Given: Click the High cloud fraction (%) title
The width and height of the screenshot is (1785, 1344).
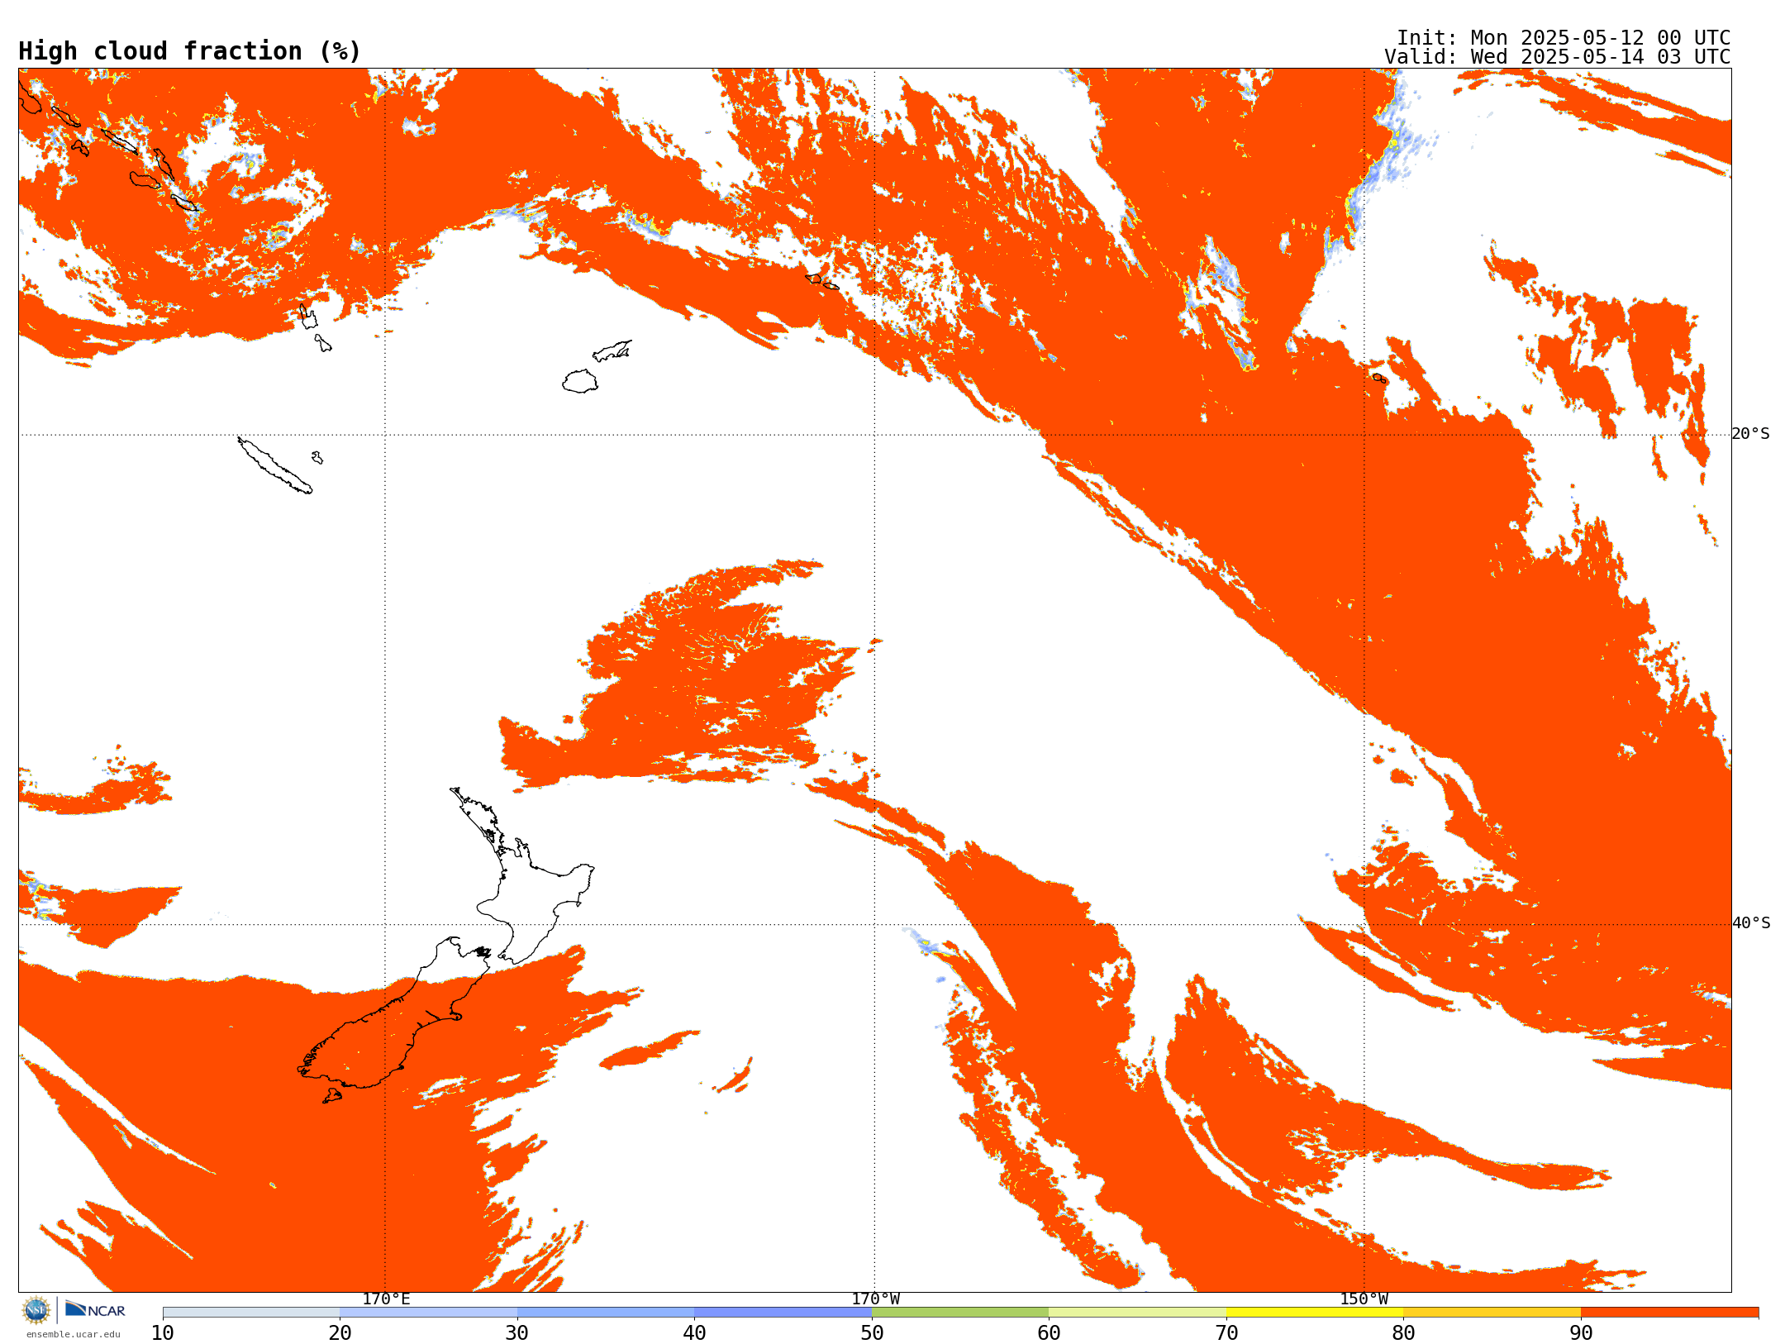Looking at the screenshot, I should [189, 51].
